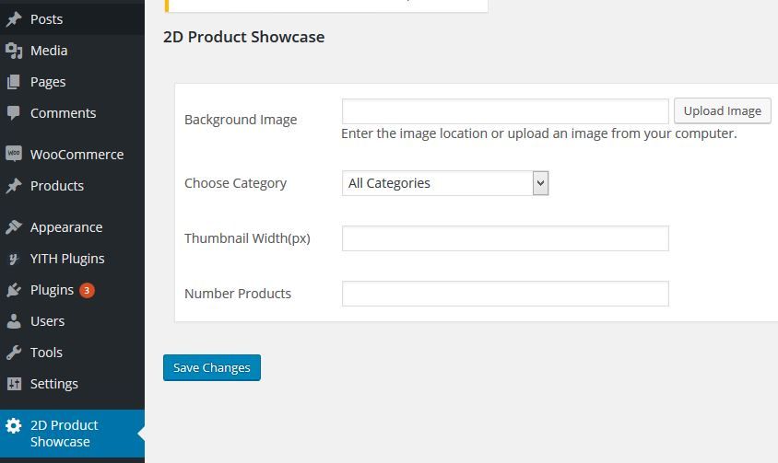The image size is (778, 463).
Task: Click the Save Changes button
Action: coord(212,368)
